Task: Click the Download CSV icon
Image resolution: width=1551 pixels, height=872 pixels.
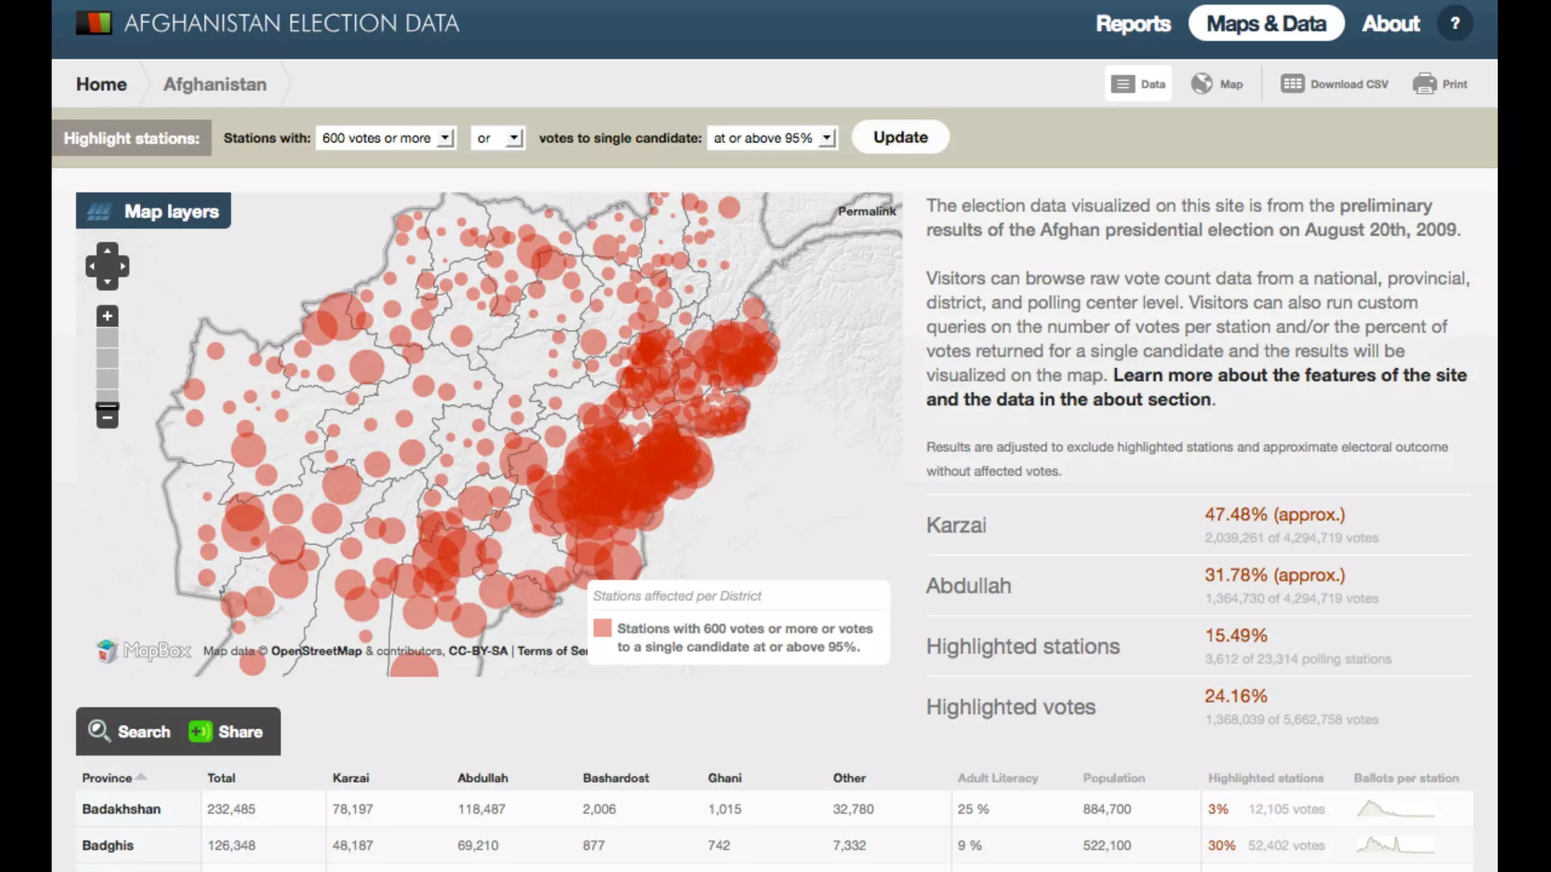Action: pyautogui.click(x=1292, y=84)
